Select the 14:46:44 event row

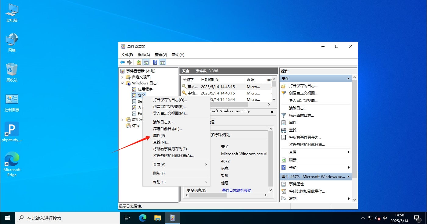click(226, 100)
